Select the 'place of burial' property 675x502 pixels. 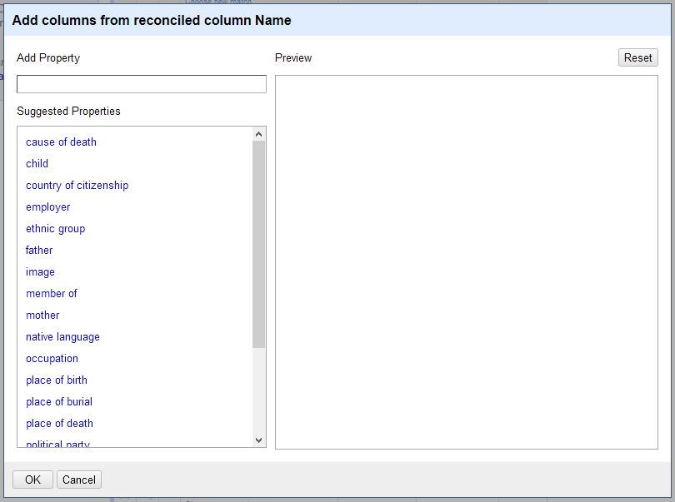[58, 401]
